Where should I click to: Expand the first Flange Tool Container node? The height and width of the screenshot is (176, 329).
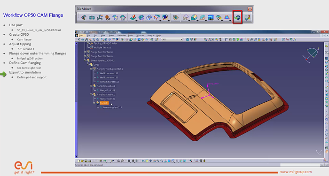[85, 52]
